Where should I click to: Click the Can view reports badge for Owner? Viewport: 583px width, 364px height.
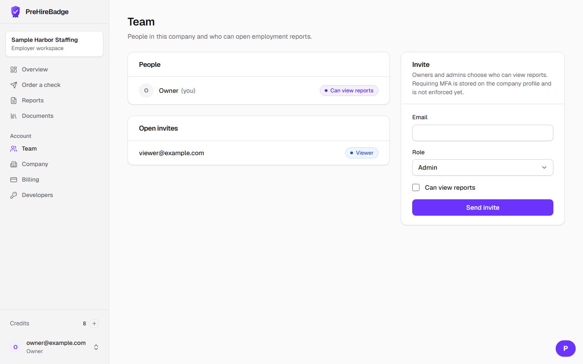[349, 91]
